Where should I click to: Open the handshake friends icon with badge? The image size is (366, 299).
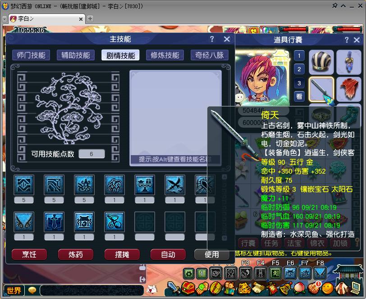pos(314,288)
